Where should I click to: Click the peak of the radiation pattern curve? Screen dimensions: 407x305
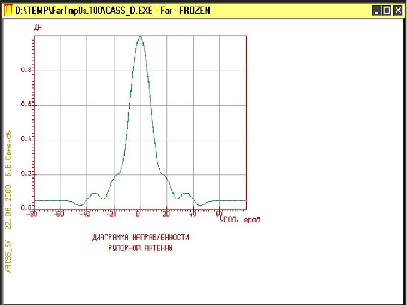click(x=140, y=37)
